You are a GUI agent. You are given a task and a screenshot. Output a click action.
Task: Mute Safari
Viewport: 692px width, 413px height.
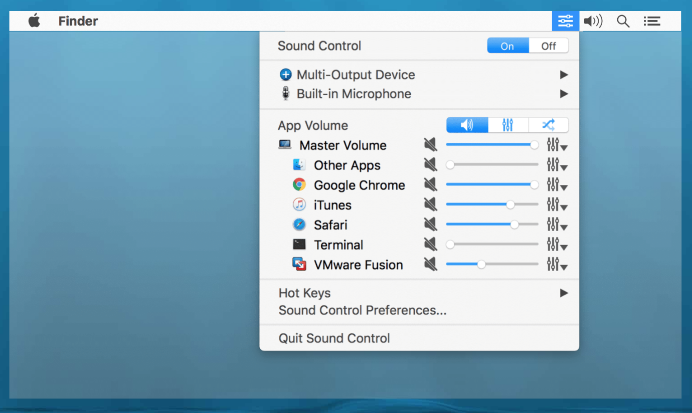click(x=430, y=225)
